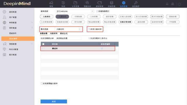The height and width of the screenshot is (105, 187).
Task: Click the user config (用户配置) person icon
Action: (4, 17)
